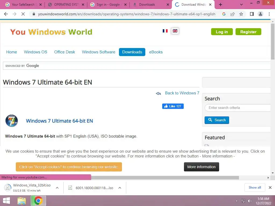Share this page via share icon
275x206 pixels.
[233, 14]
